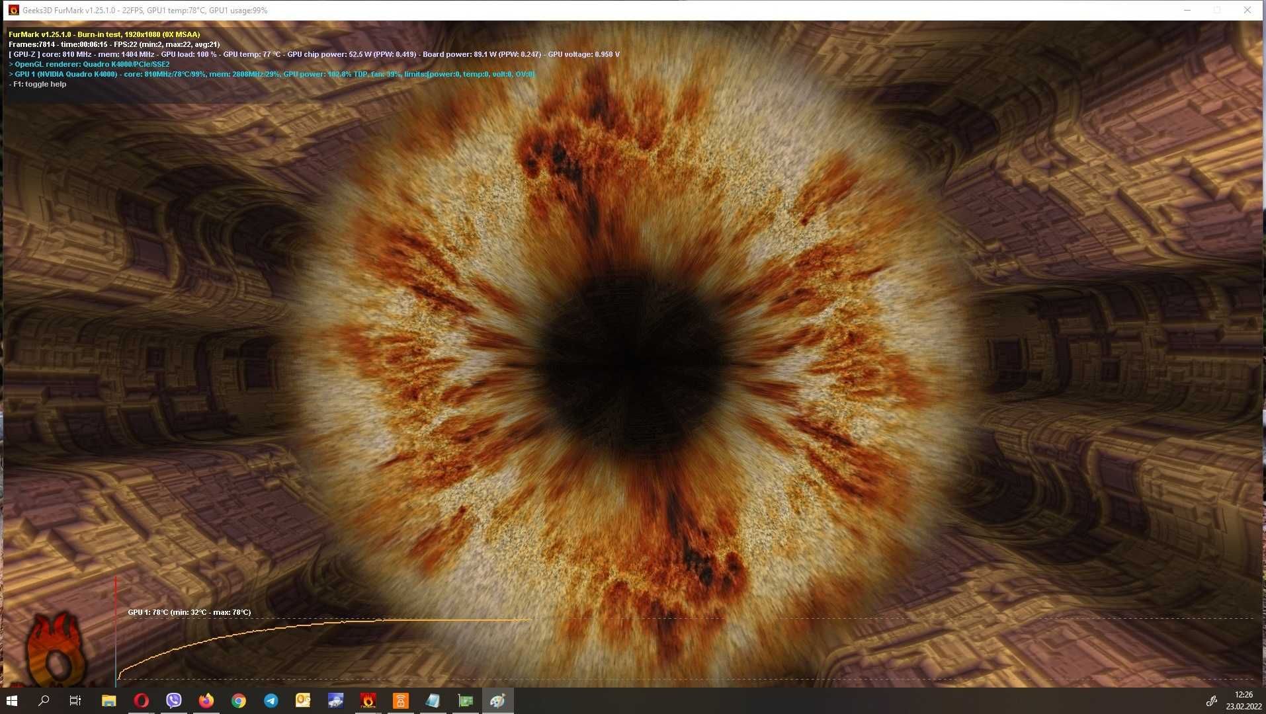Screen dimensions: 1266x714
Task: Open Viber from the taskbar
Action: pyautogui.click(x=173, y=701)
